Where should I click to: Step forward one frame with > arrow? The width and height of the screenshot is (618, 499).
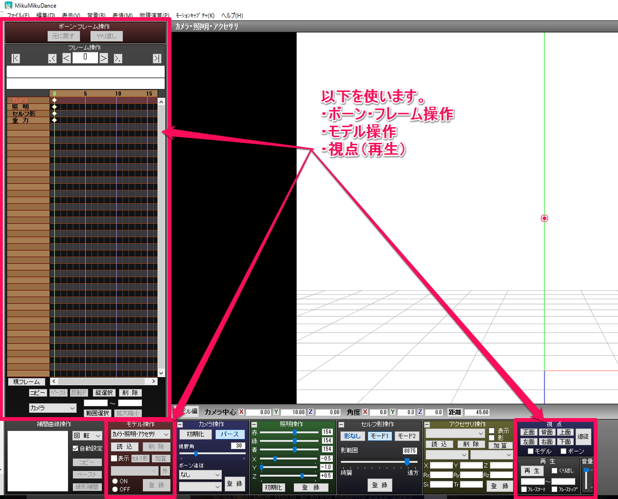click(103, 58)
